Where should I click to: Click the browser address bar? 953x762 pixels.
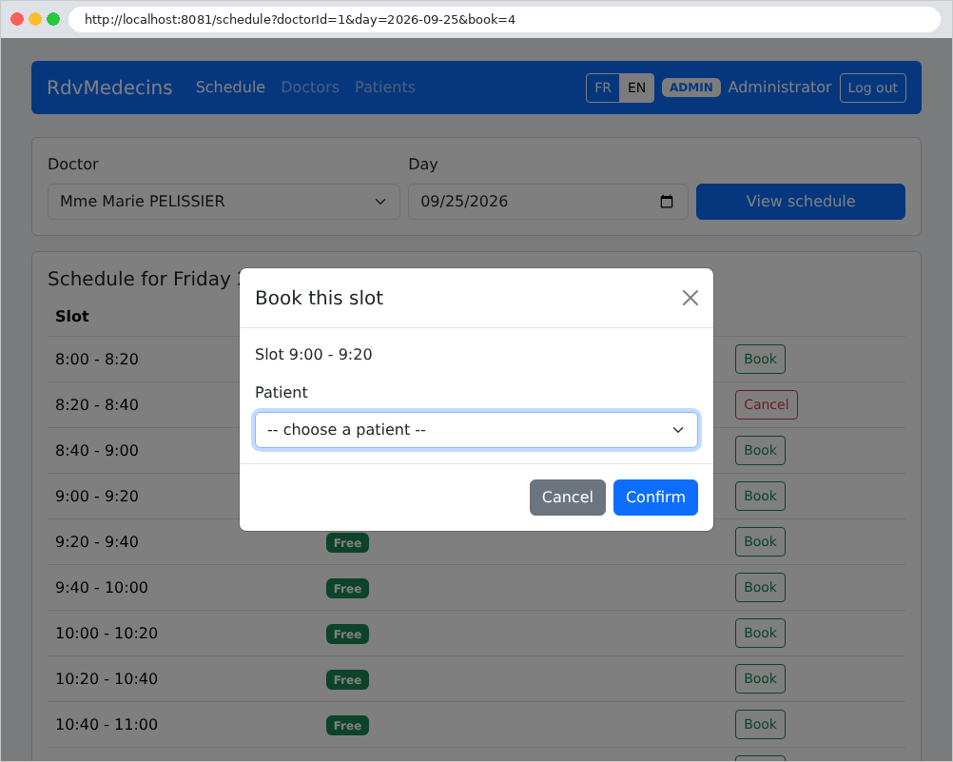[x=504, y=19]
